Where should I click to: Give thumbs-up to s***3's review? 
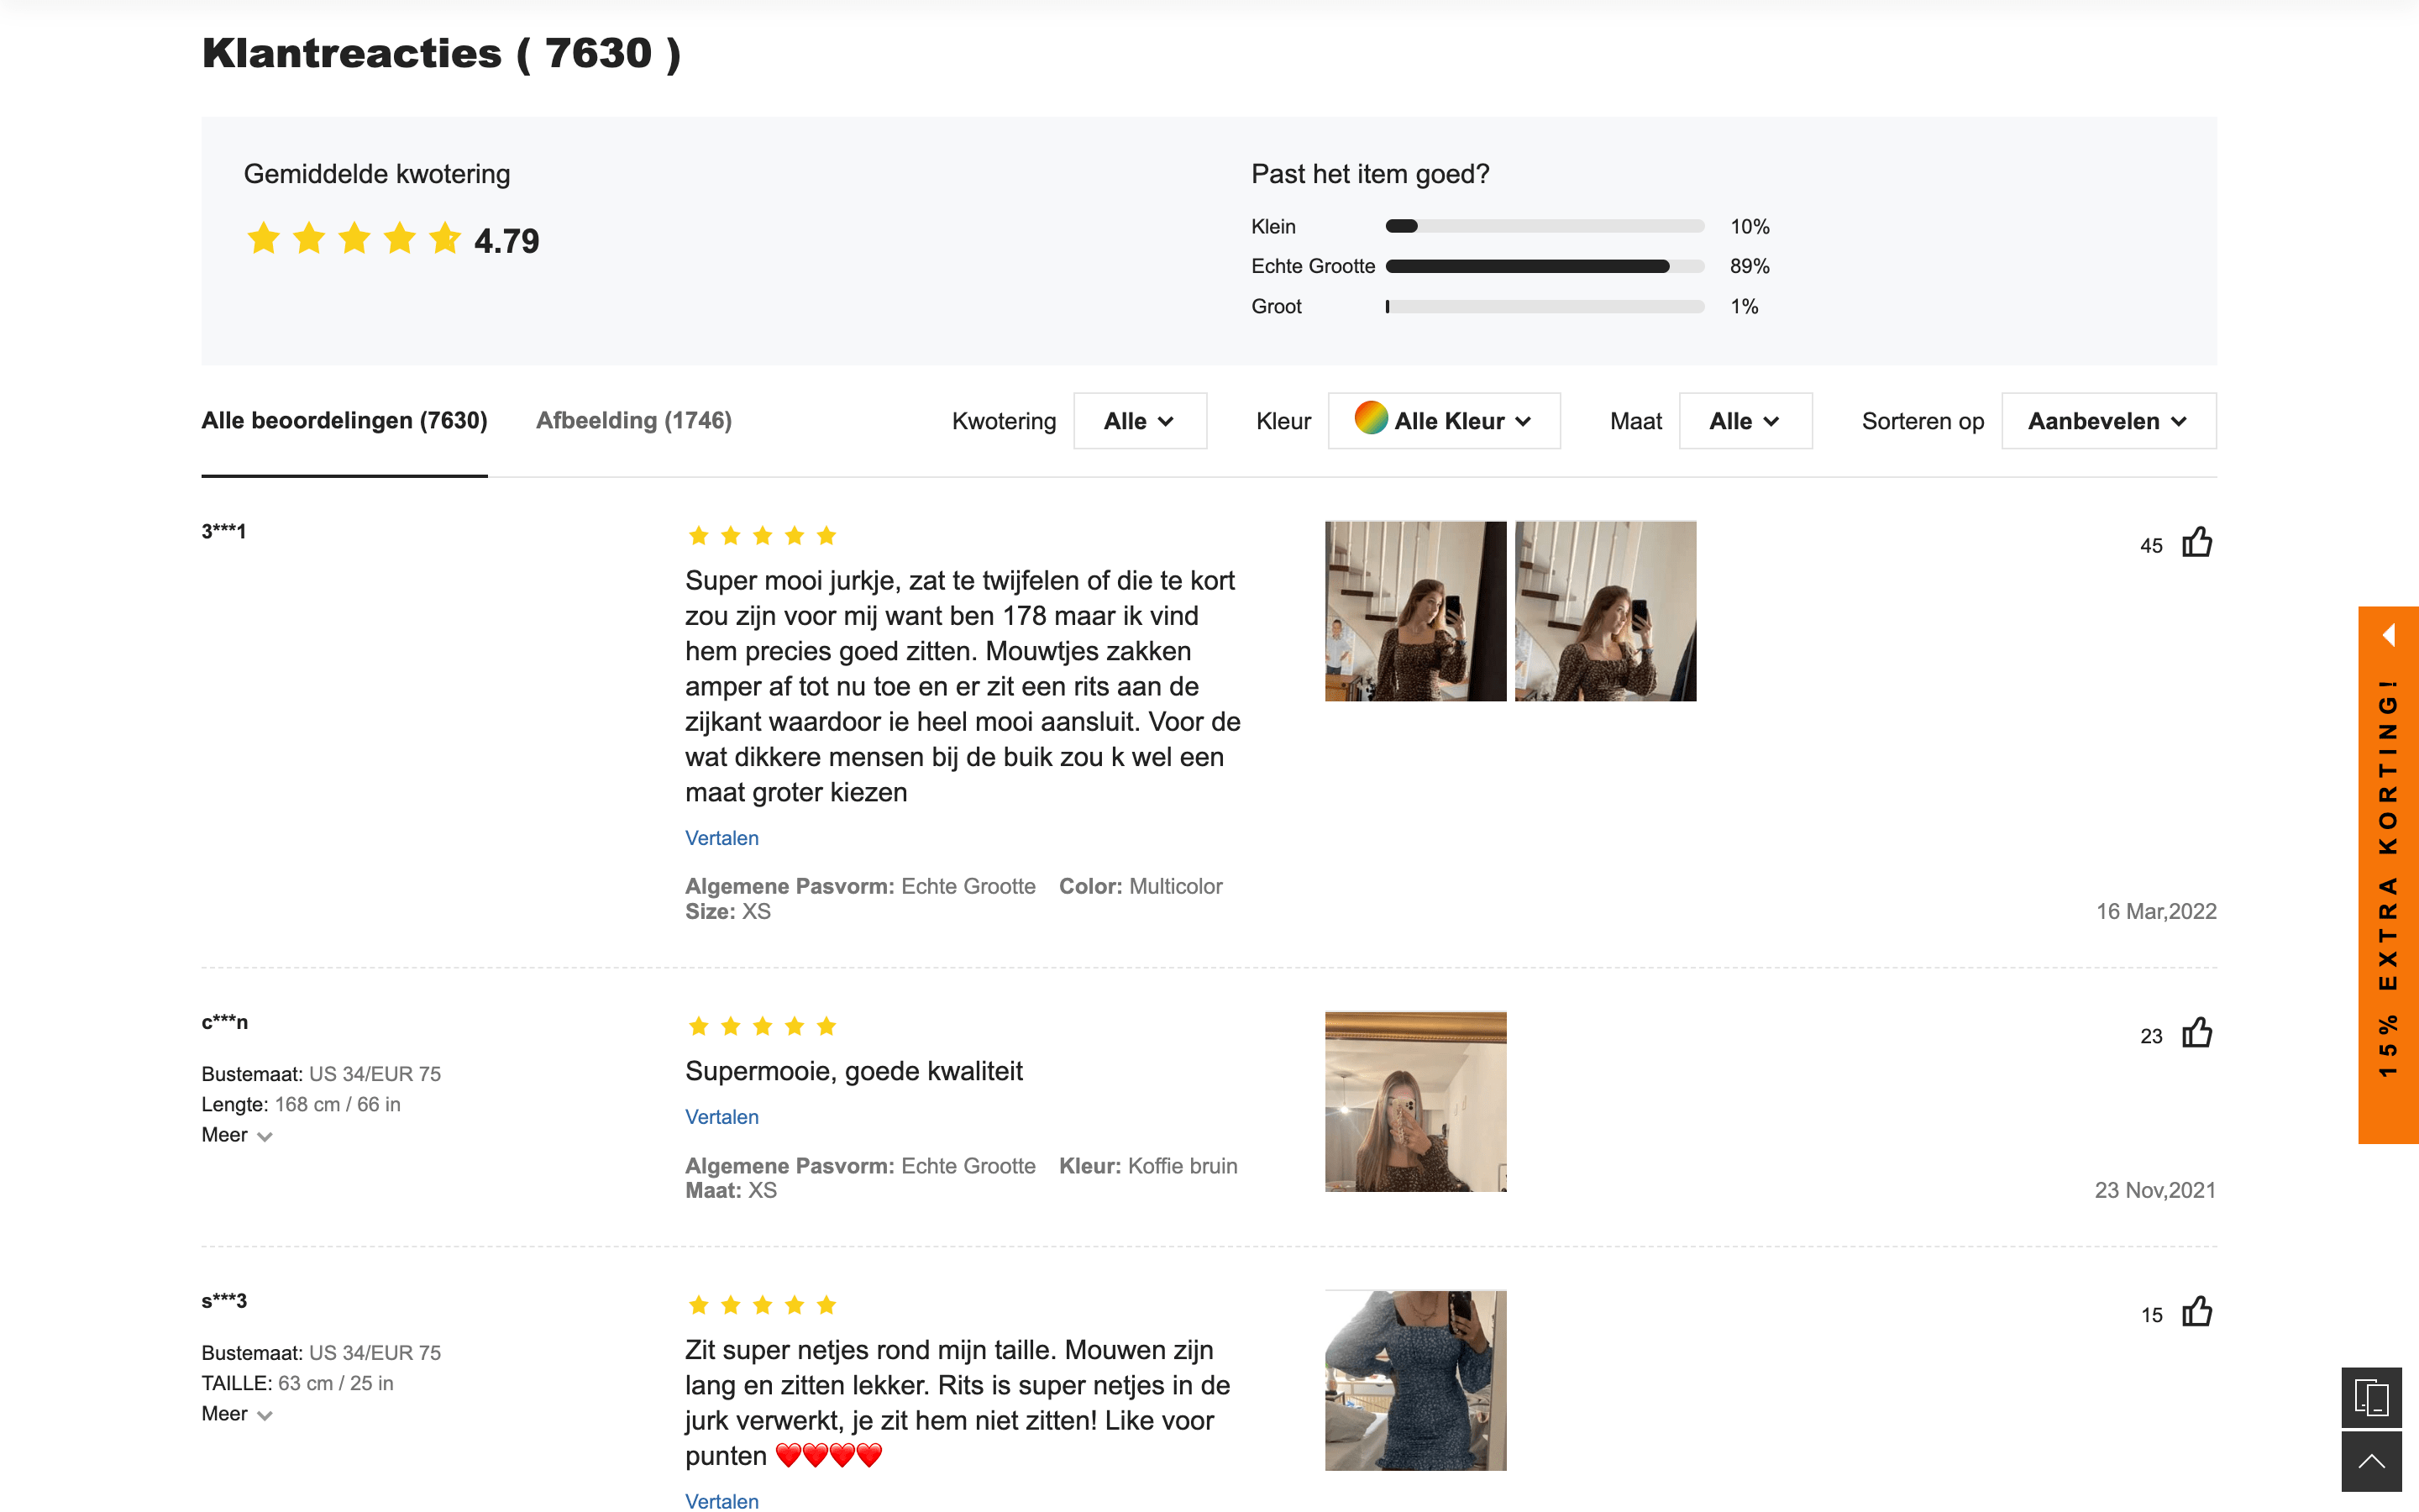(2196, 1312)
